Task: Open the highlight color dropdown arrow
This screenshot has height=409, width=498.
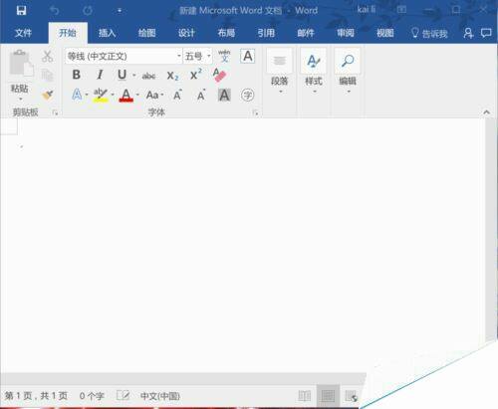Action: [x=113, y=95]
